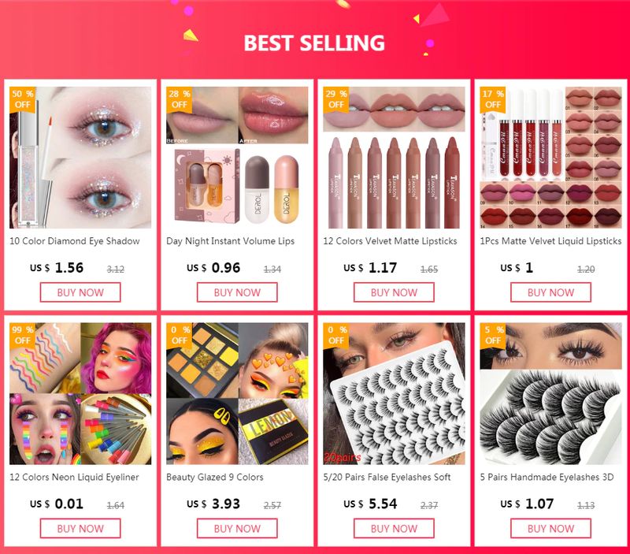Buy the Beauty Glazed 9 Colors palette
630x554 pixels.
pos(237,528)
